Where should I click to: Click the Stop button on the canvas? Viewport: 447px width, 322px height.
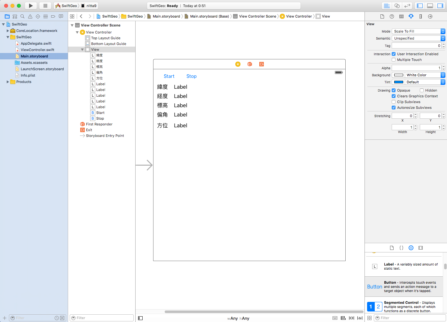coord(191,76)
